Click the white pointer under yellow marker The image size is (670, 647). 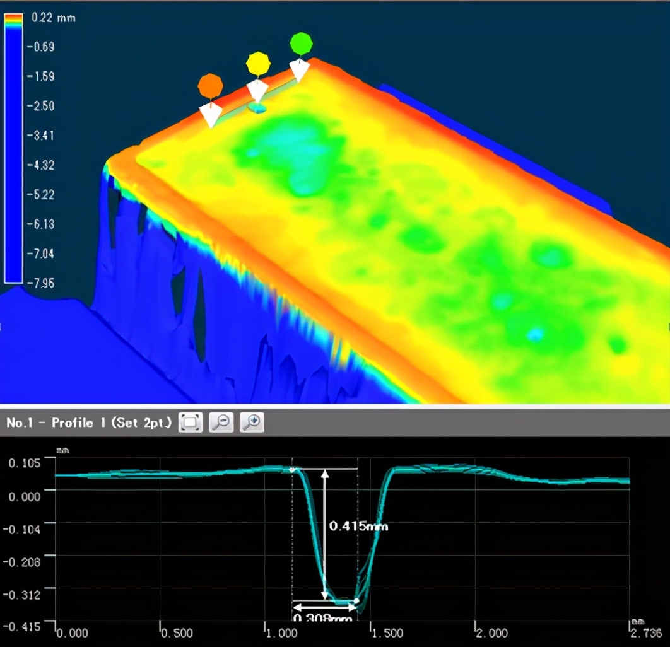tap(257, 91)
